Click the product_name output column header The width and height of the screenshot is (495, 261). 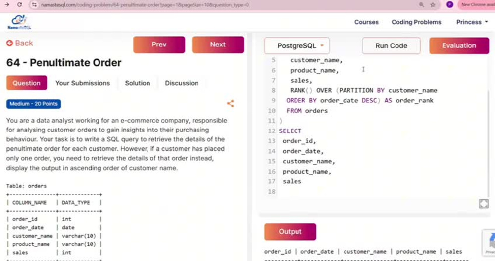416,252
